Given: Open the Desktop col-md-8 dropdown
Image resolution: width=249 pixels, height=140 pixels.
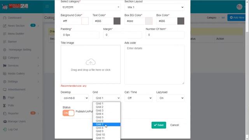Looking at the screenshot, I should (75, 98).
